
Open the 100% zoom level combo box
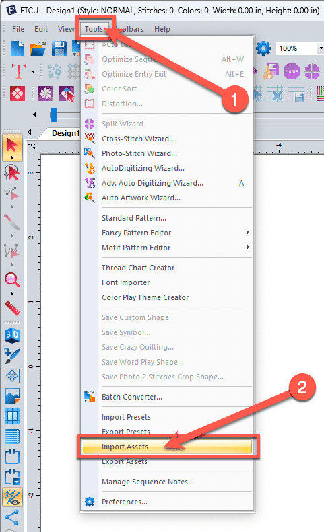299,48
